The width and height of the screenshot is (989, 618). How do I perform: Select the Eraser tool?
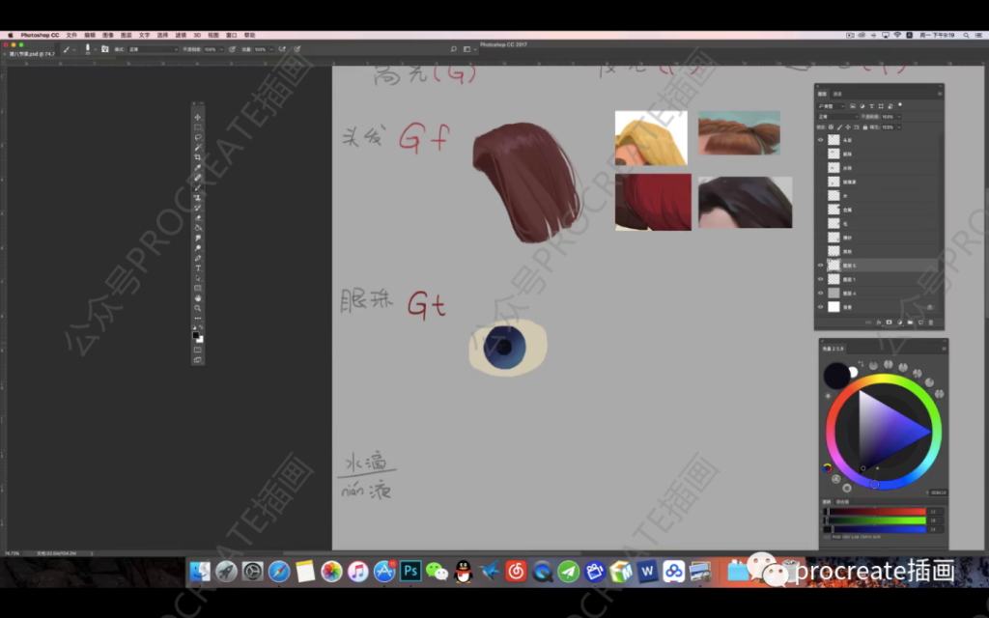[198, 217]
